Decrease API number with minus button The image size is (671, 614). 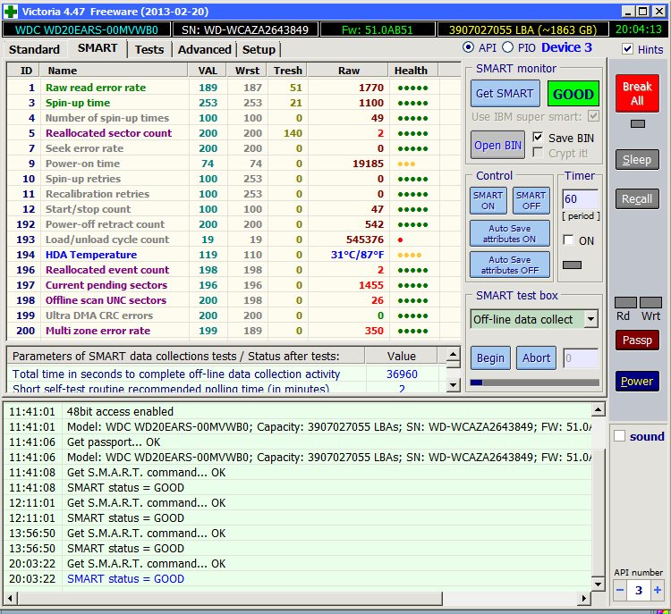point(620,591)
